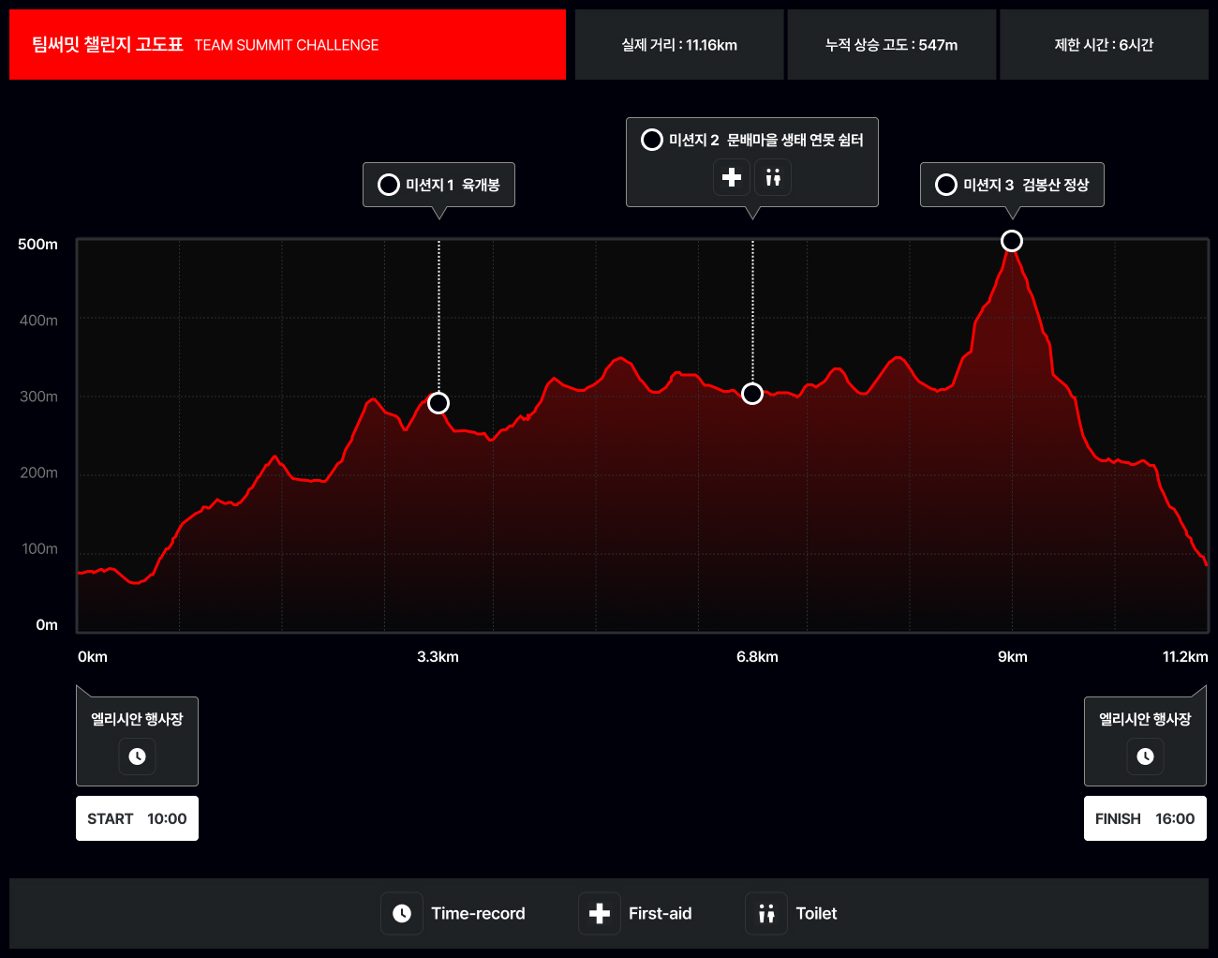Open the 미션지 3 검봉산 정상 callout

click(1012, 185)
